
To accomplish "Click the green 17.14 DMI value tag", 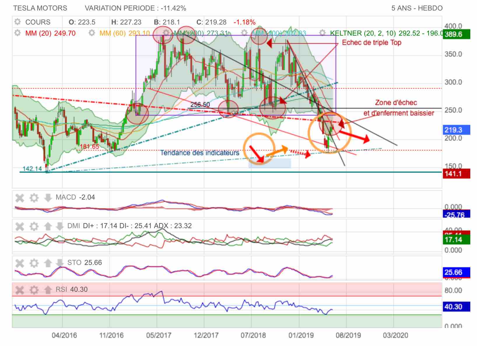I will click(456, 240).
